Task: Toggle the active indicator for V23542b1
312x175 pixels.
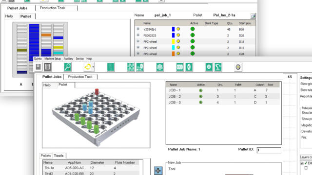Action: 193,29
